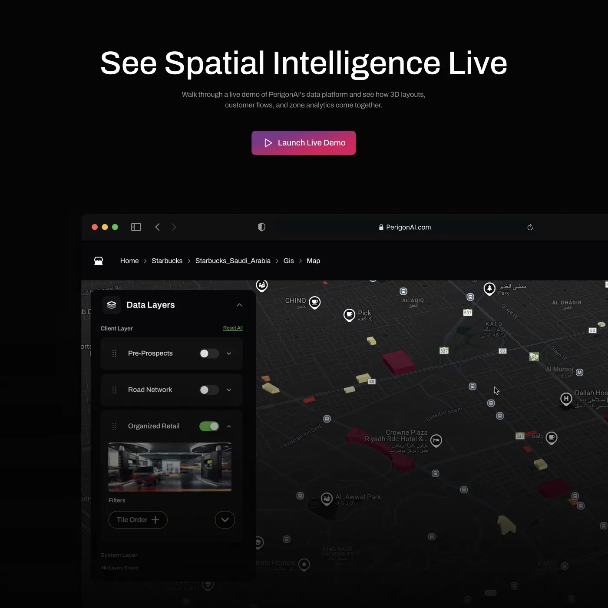Expand filters with the round chevron button
The height and width of the screenshot is (608, 608).
tap(225, 520)
